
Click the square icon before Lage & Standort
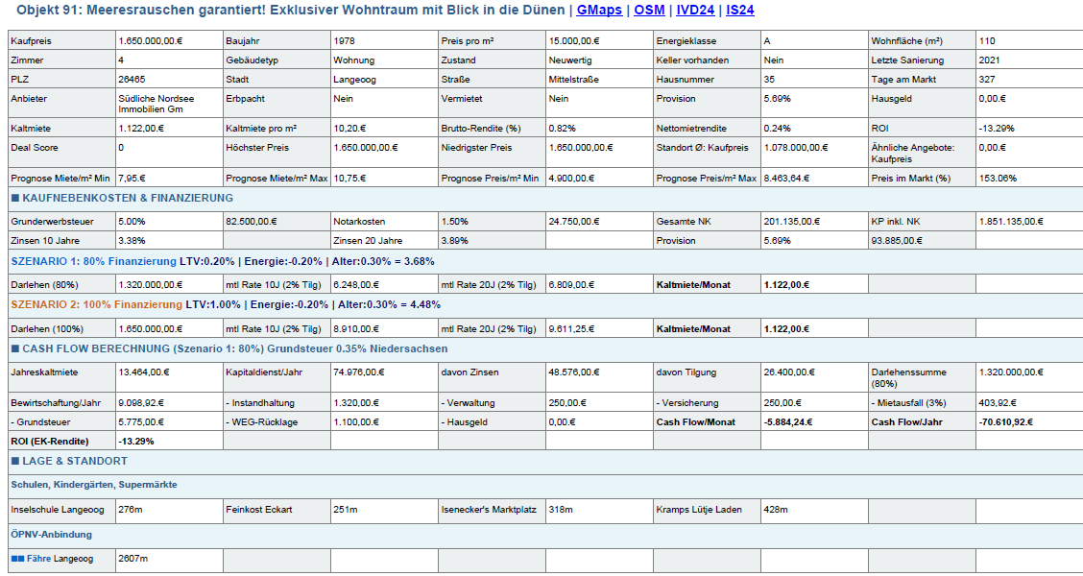(x=14, y=462)
